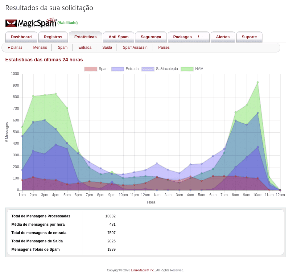Click the HAM data point at 10am
Screen dimensions: 301x276
click(258, 82)
